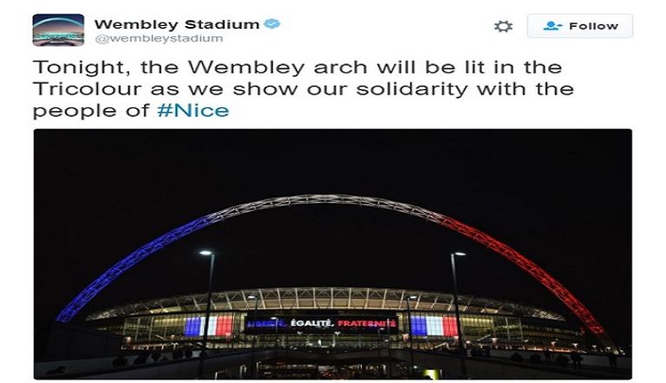666x383 pixels.
Task: Click the left street lamp in photo
Action: click(x=206, y=255)
